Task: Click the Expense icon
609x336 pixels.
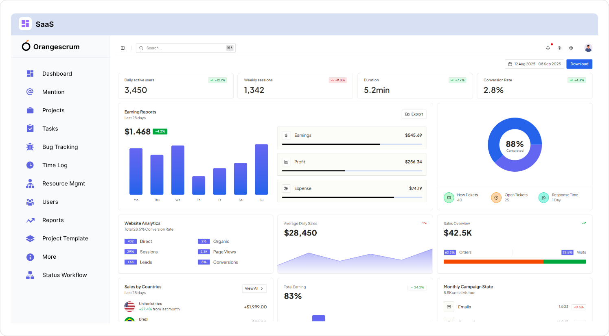Action: click(286, 188)
